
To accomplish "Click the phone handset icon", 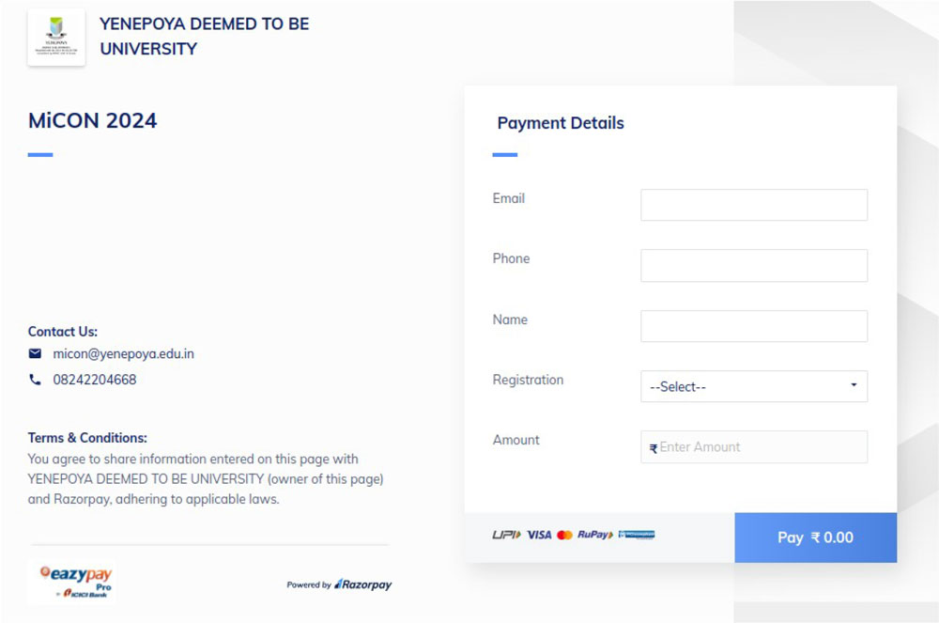I will [36, 381].
